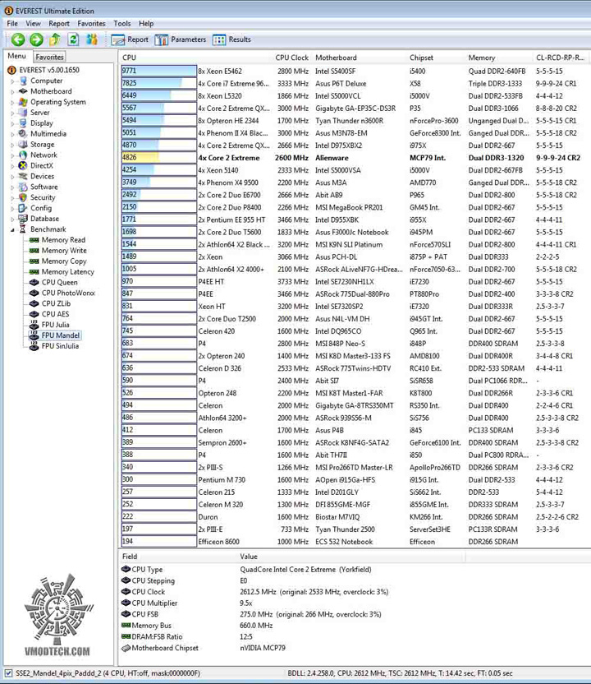Click the yellow 4826 score bar
591x684 pixels.
[x=159, y=158]
